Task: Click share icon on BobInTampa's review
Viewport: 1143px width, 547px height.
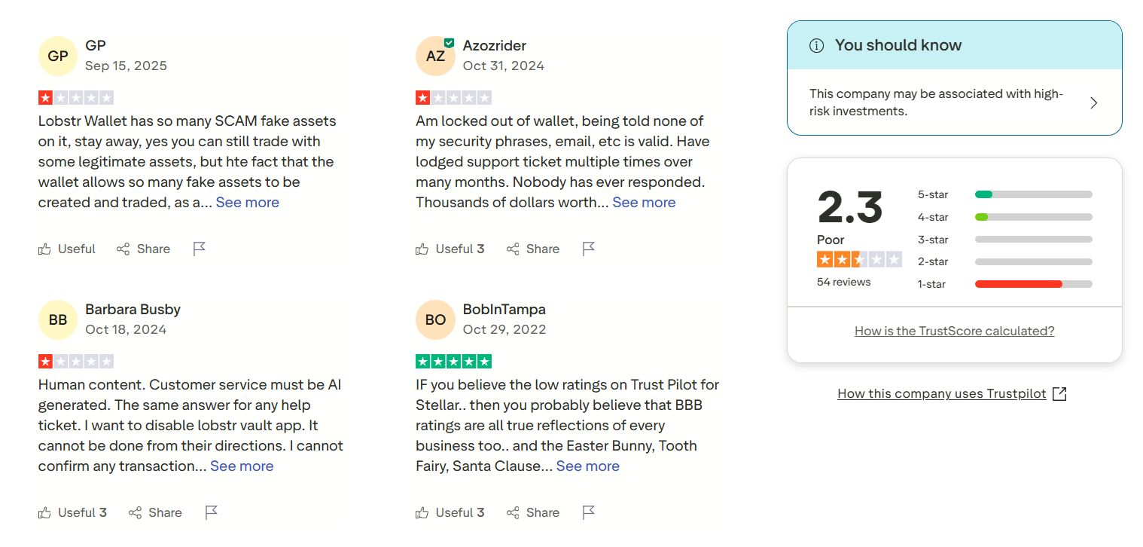Action: coord(513,512)
